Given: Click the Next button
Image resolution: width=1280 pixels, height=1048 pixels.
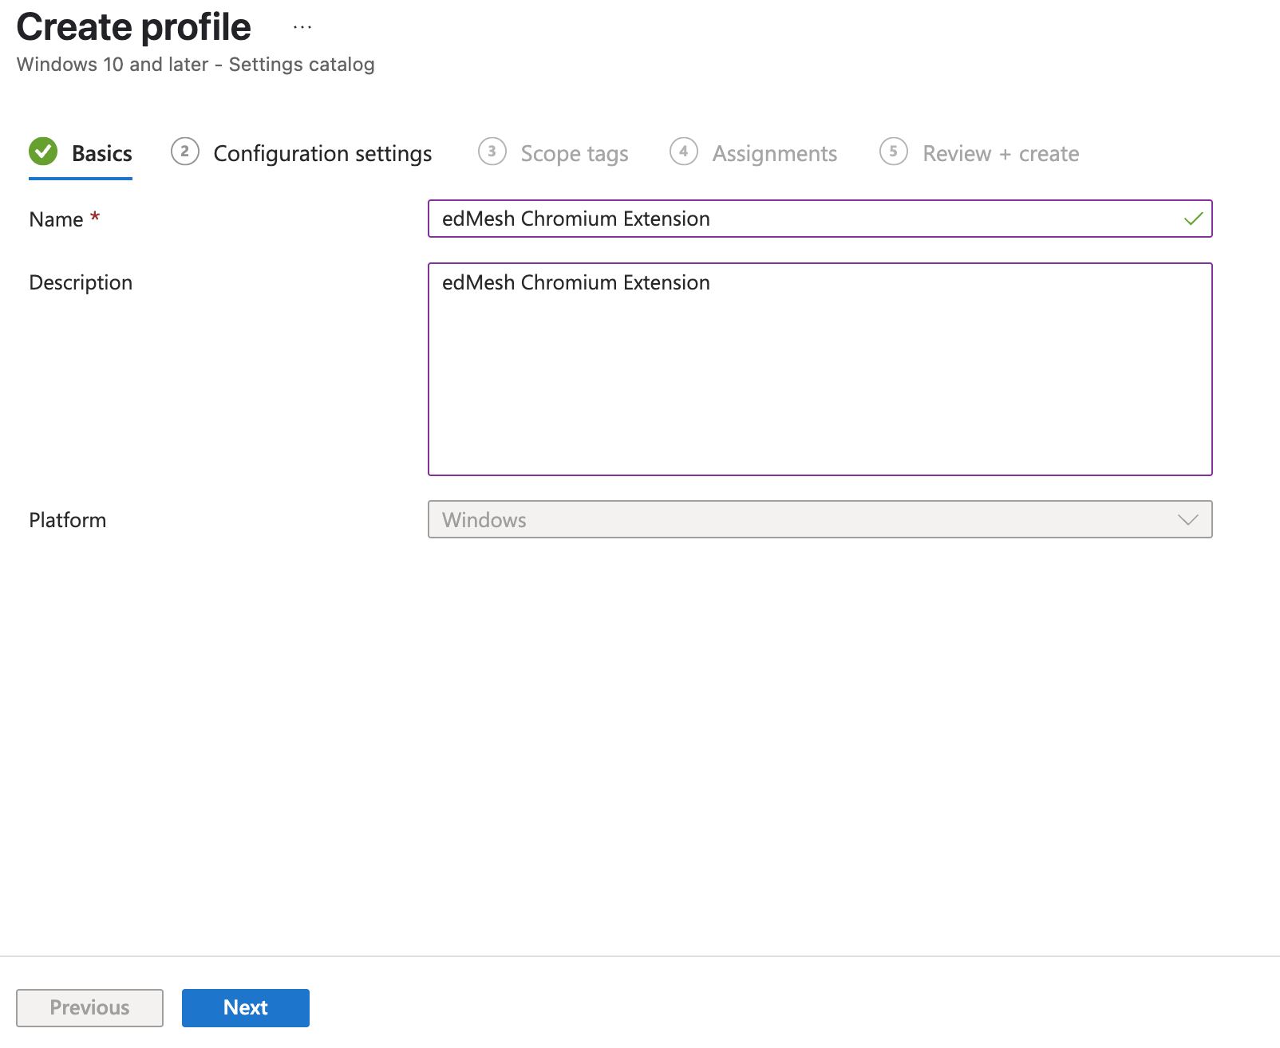Looking at the screenshot, I should point(246,1008).
